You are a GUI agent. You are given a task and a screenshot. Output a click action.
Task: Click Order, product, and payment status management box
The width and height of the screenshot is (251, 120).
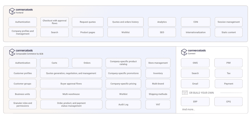pyautogui.click(x=71, y=104)
